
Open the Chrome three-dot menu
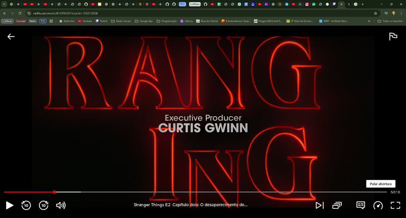point(401,13)
